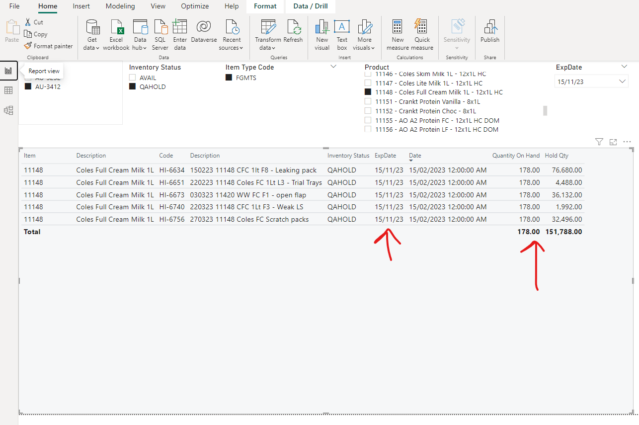Activate Focus mode on the table visual
This screenshot has height=425, width=639.
click(613, 142)
